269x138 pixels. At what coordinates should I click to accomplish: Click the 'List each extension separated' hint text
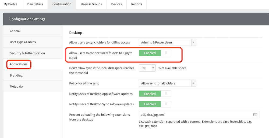195,124
